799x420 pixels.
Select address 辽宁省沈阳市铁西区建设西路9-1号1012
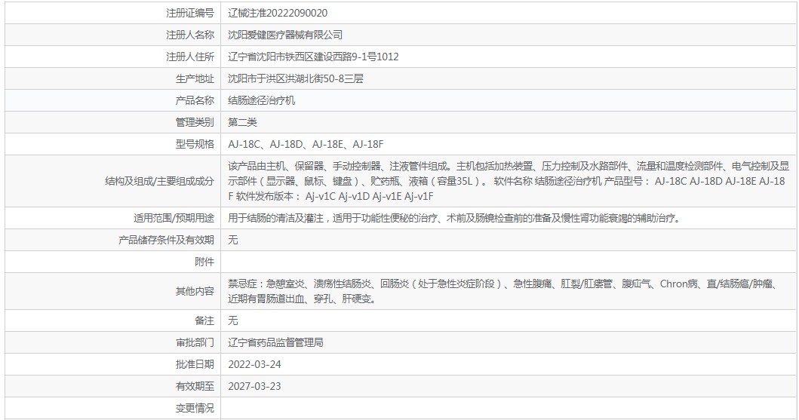point(313,57)
